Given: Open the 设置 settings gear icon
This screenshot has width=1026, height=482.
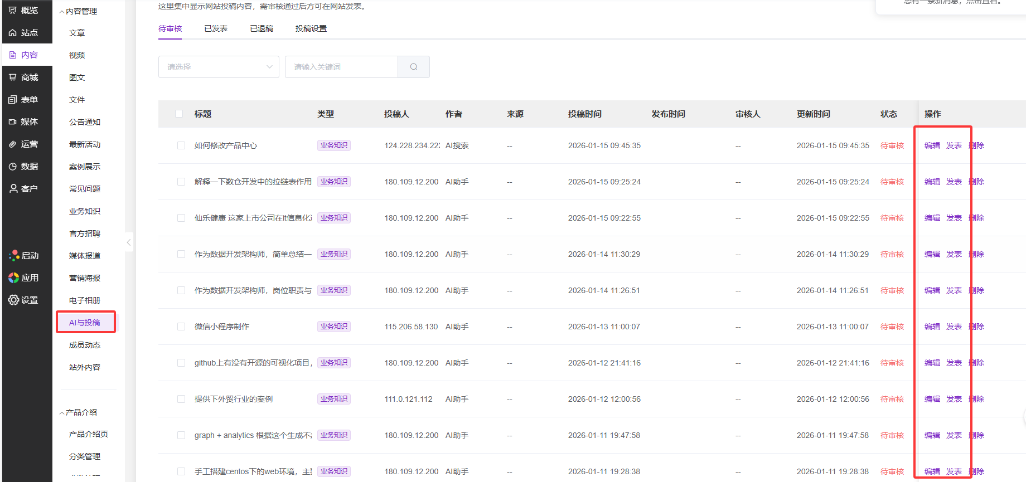Looking at the screenshot, I should click(13, 300).
